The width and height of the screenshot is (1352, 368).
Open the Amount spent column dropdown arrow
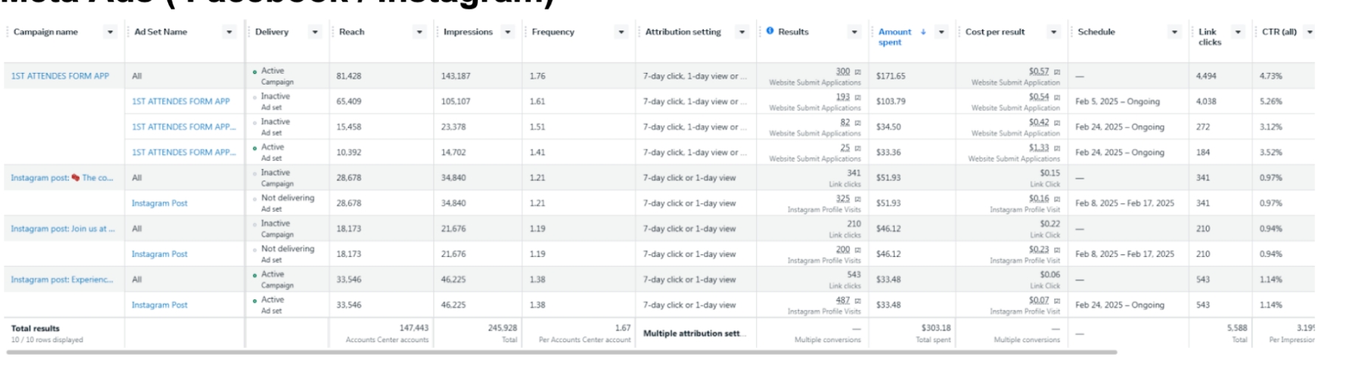coord(941,32)
